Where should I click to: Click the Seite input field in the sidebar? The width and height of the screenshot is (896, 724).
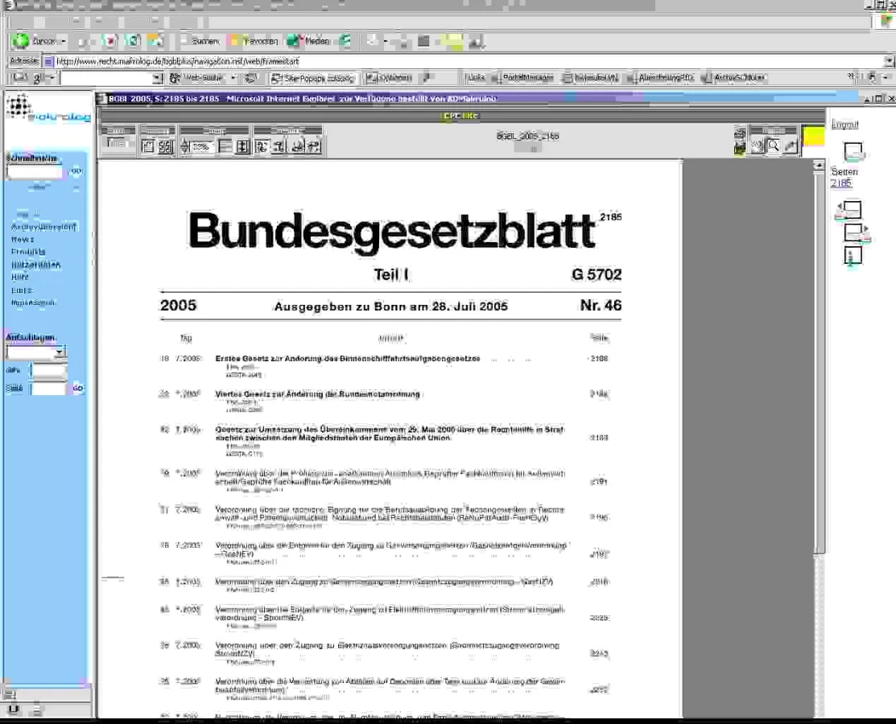(x=48, y=388)
